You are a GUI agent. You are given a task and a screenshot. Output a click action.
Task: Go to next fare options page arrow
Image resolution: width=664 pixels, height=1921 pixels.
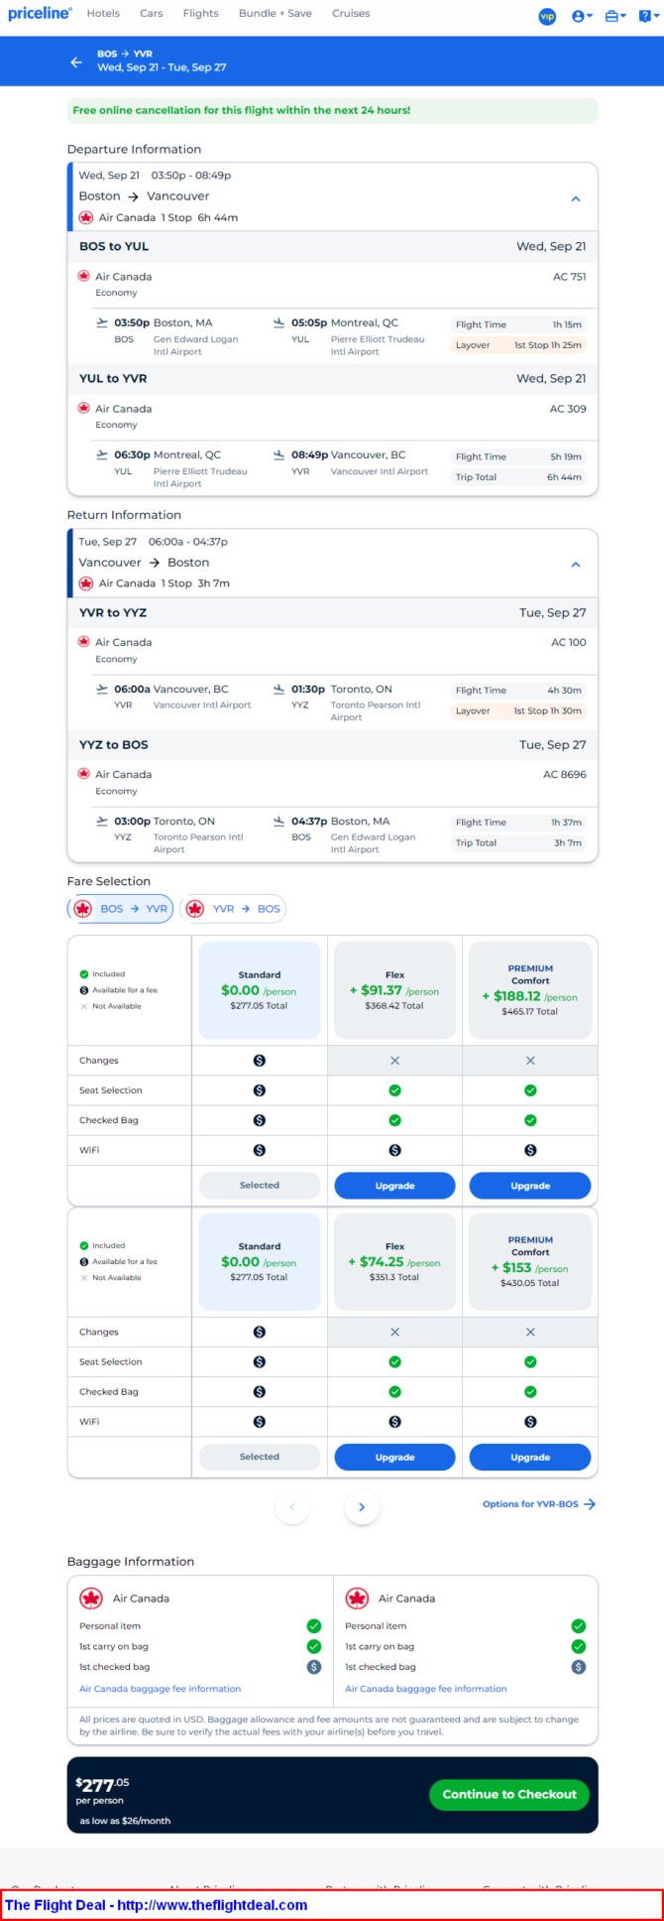(362, 1507)
